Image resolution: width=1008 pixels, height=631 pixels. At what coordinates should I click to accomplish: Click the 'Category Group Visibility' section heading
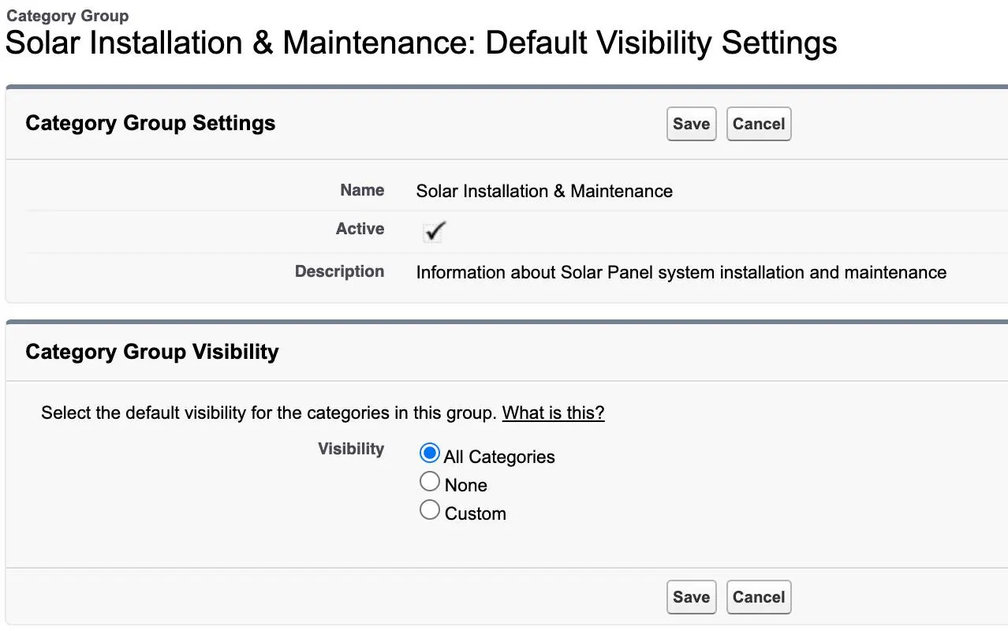(152, 352)
